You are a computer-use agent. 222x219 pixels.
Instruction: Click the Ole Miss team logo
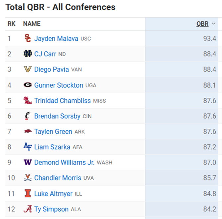(28, 100)
